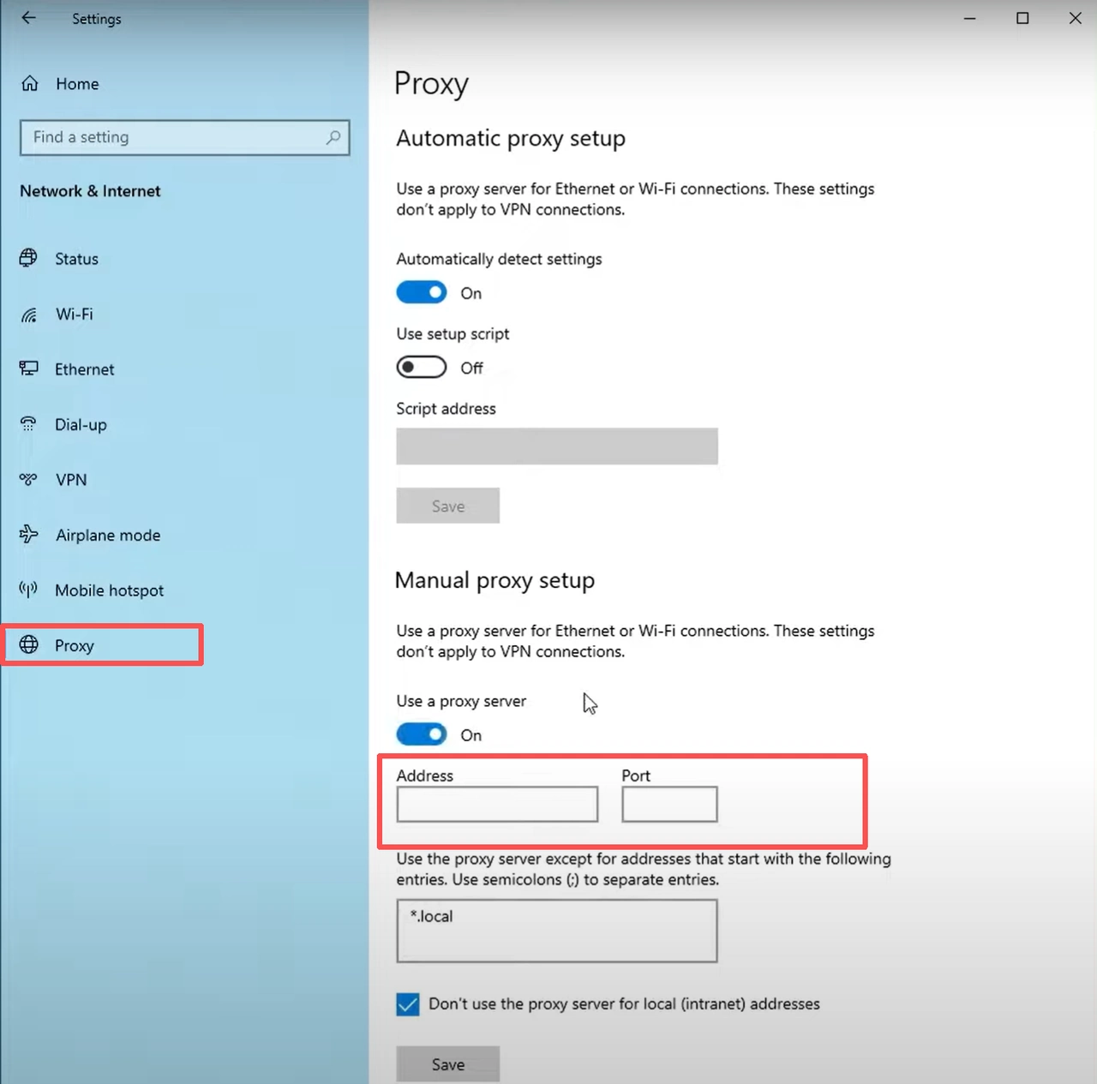
Task: Open the Ethernet settings icon
Action: 29,368
